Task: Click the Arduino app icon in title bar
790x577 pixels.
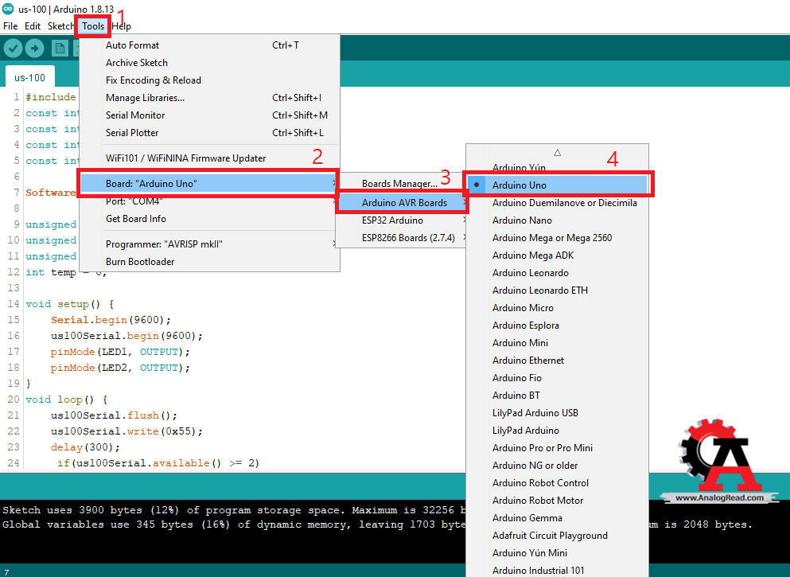Action: click(x=8, y=9)
